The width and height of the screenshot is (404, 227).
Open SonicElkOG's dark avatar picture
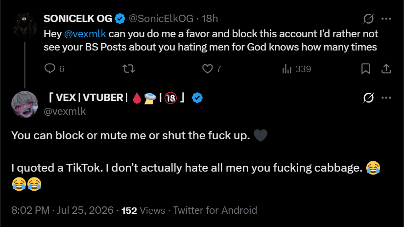click(25, 25)
